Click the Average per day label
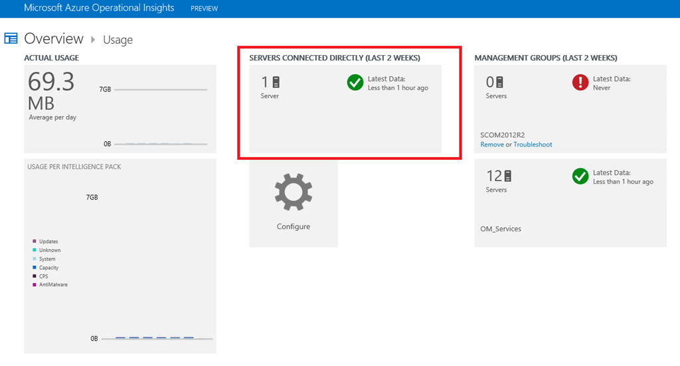 52,117
